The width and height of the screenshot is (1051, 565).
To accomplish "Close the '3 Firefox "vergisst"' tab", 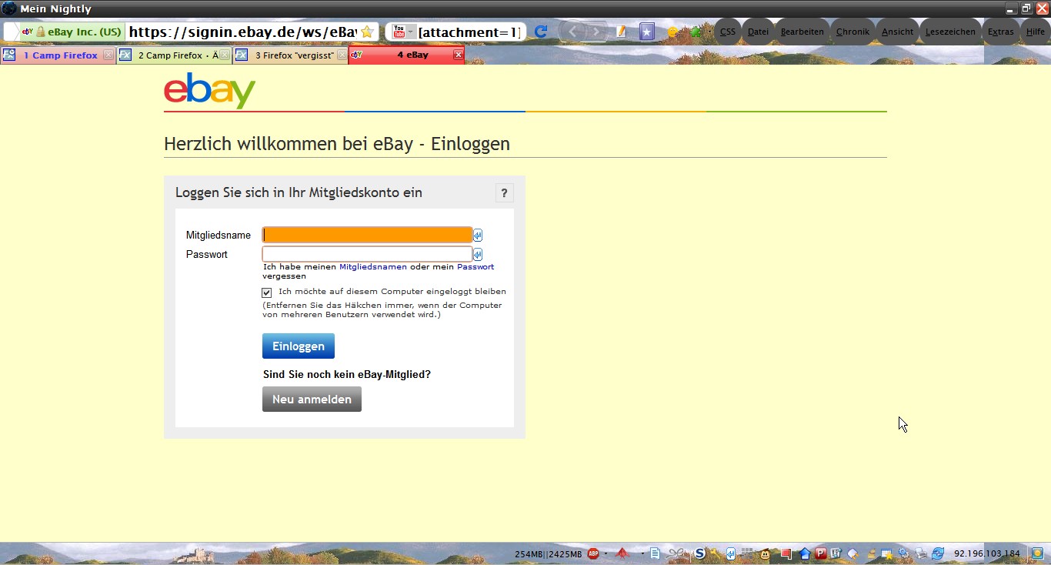I will pyautogui.click(x=342, y=55).
